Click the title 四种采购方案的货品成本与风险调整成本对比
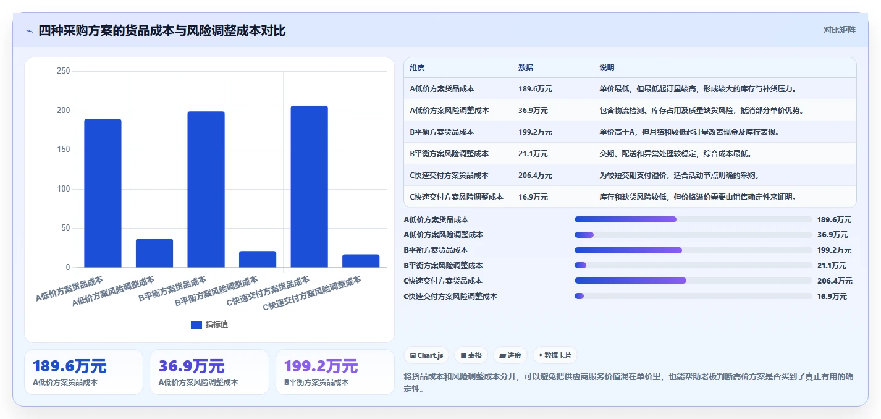881x419 pixels. 162,30
